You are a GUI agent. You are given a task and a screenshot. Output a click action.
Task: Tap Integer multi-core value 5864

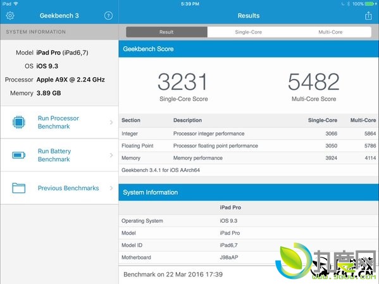tap(370, 133)
